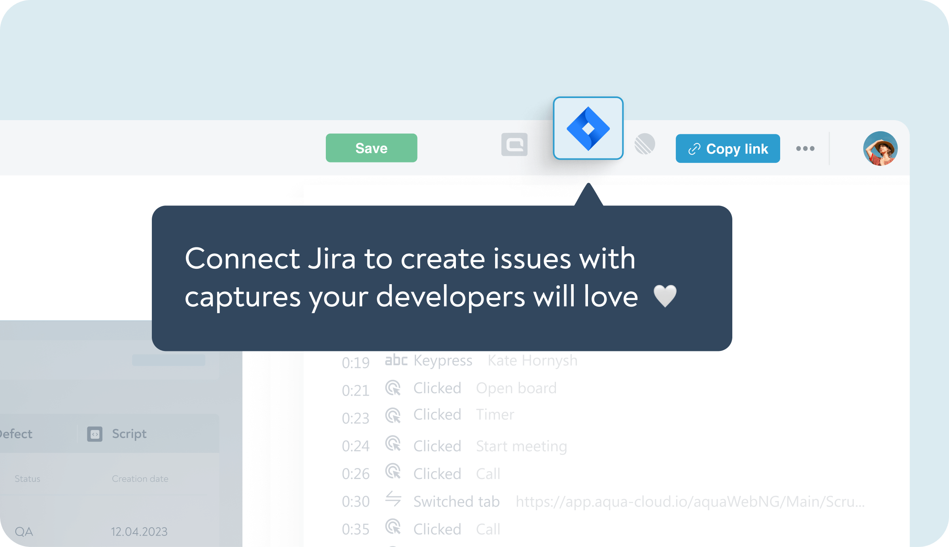Select the Jira integration icon in toolbar

click(588, 128)
